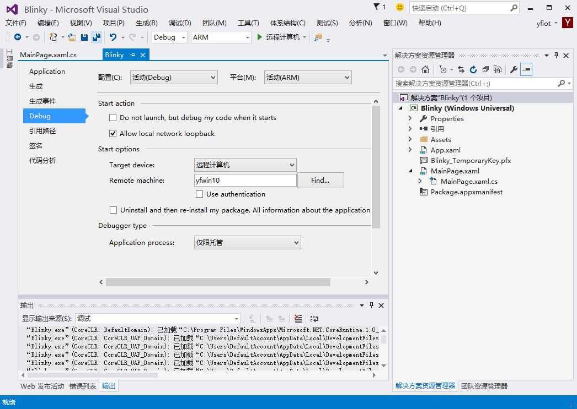Open the 调试(D) menu
Viewport: 577px width, 409px height.
pyautogui.click(x=180, y=23)
